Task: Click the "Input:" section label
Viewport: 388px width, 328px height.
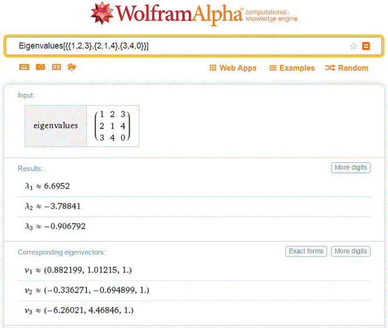Action: (x=26, y=95)
